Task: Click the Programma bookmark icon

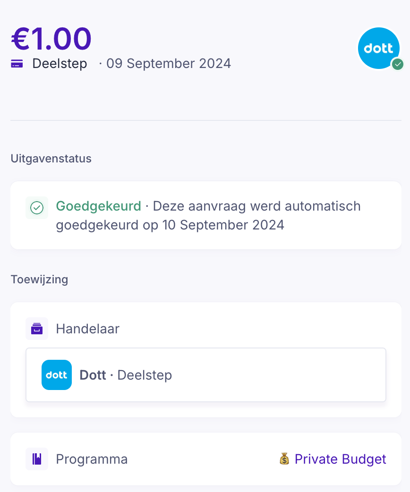Action: (37, 459)
